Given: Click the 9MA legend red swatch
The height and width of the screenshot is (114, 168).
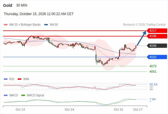Looking at the screenshot, I should pyautogui.click(x=19, y=79).
